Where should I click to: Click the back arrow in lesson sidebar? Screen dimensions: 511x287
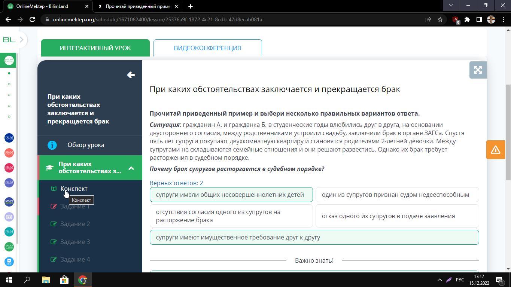coord(131,75)
